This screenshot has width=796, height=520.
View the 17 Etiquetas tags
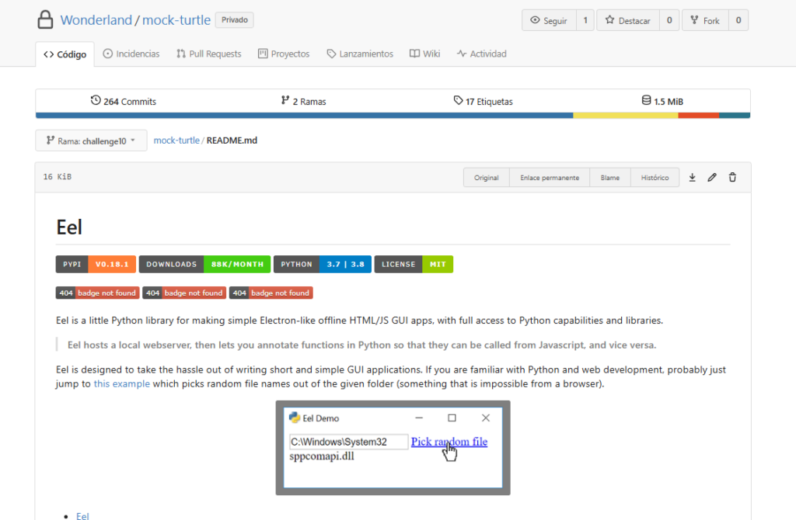[484, 101]
